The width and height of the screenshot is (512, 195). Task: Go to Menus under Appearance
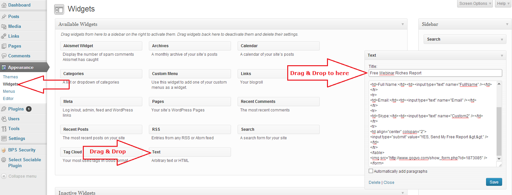click(x=9, y=91)
